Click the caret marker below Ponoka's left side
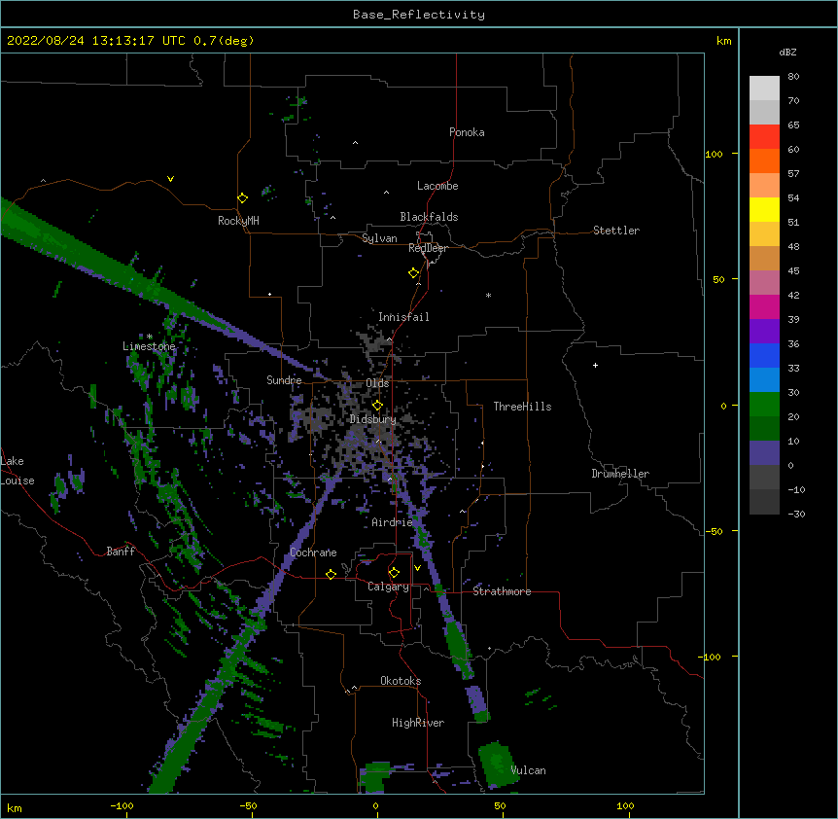The width and height of the screenshot is (838, 819). click(x=356, y=143)
